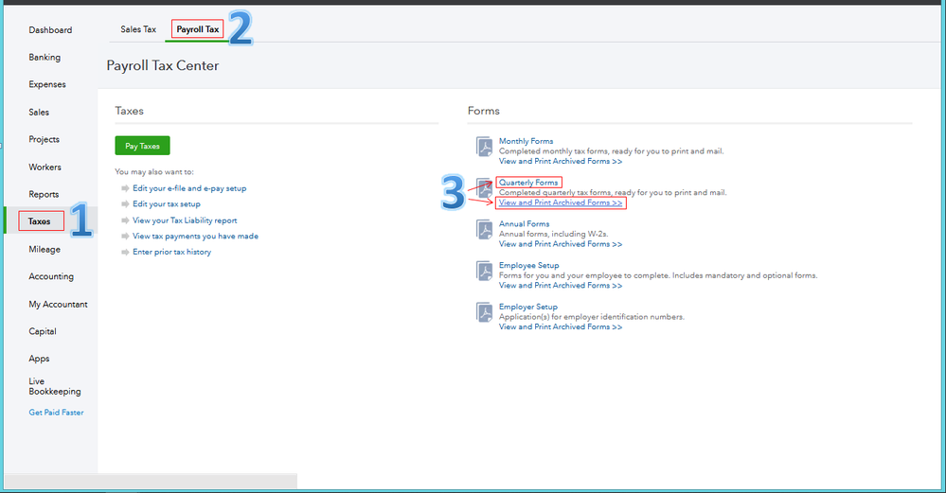Click the Employee Setup PDF icon
The height and width of the screenshot is (493, 946).
coord(485,272)
